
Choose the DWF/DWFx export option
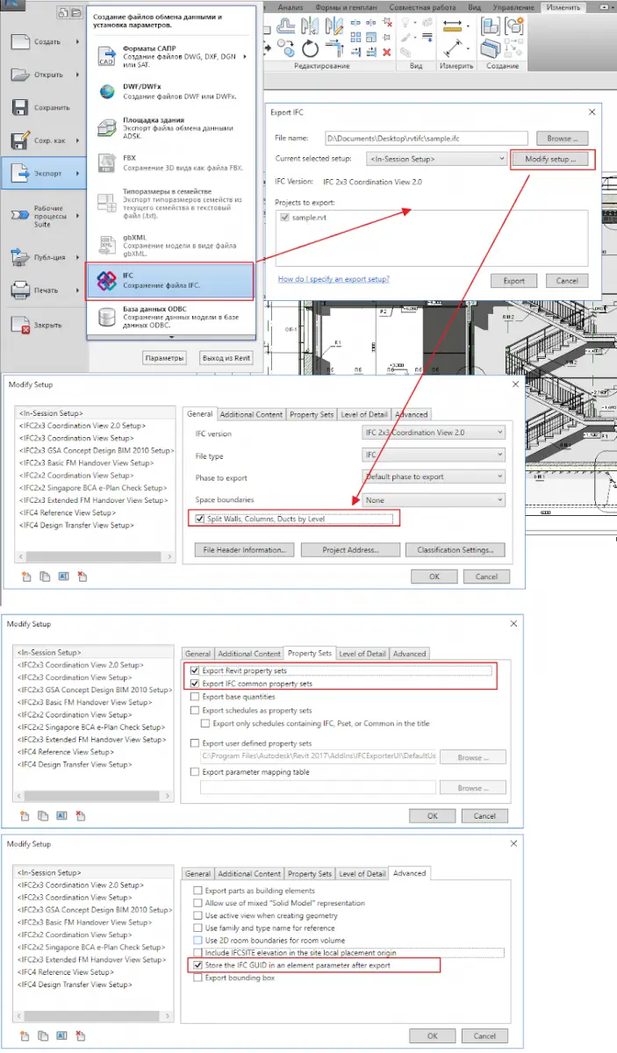[x=171, y=92]
